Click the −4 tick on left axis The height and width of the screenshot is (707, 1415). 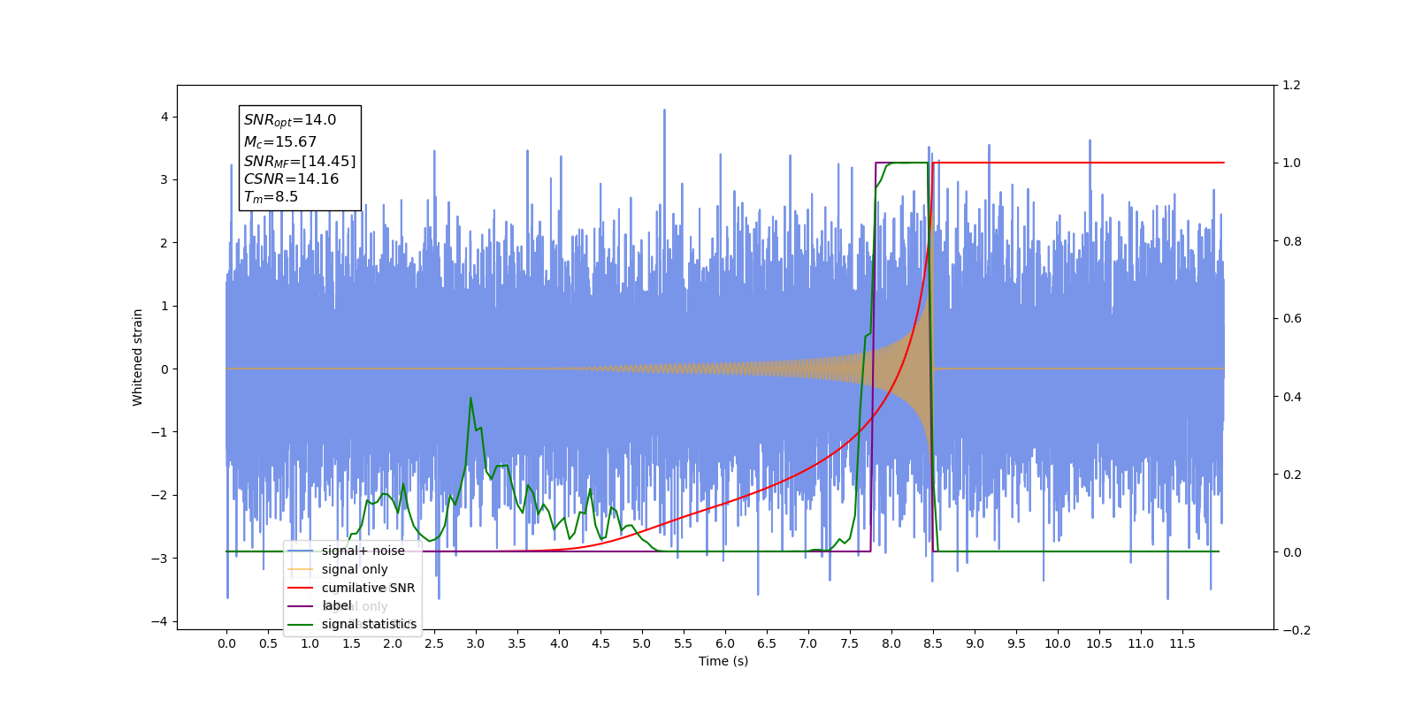pyautogui.click(x=160, y=622)
